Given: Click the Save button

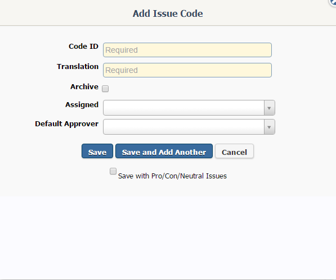Looking at the screenshot, I should tap(97, 151).
